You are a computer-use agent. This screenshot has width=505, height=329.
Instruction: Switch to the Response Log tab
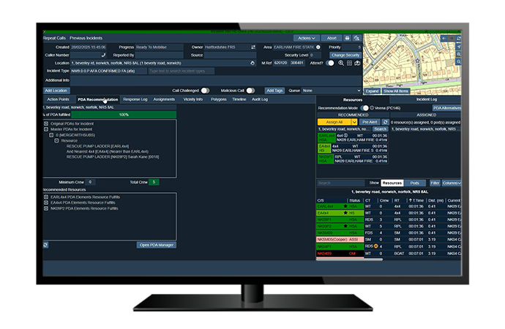(135, 99)
